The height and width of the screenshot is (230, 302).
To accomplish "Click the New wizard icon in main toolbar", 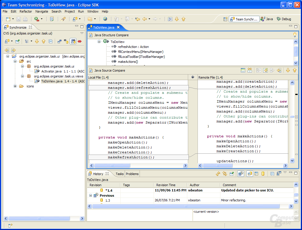I will pyautogui.click(x=8, y=19).
